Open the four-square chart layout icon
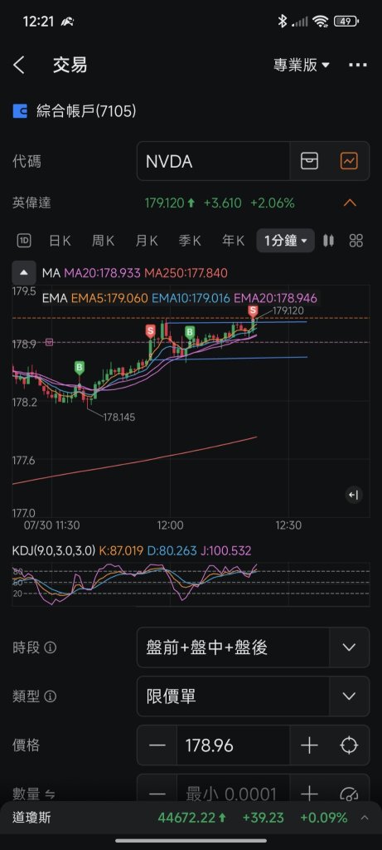 (356, 241)
